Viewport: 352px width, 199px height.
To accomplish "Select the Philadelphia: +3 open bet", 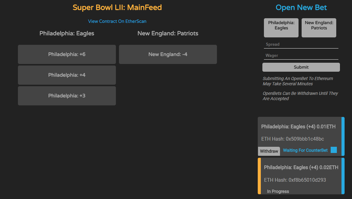I will click(x=67, y=96).
